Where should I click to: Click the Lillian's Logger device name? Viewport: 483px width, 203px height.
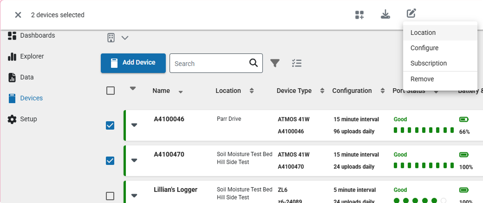(176, 190)
